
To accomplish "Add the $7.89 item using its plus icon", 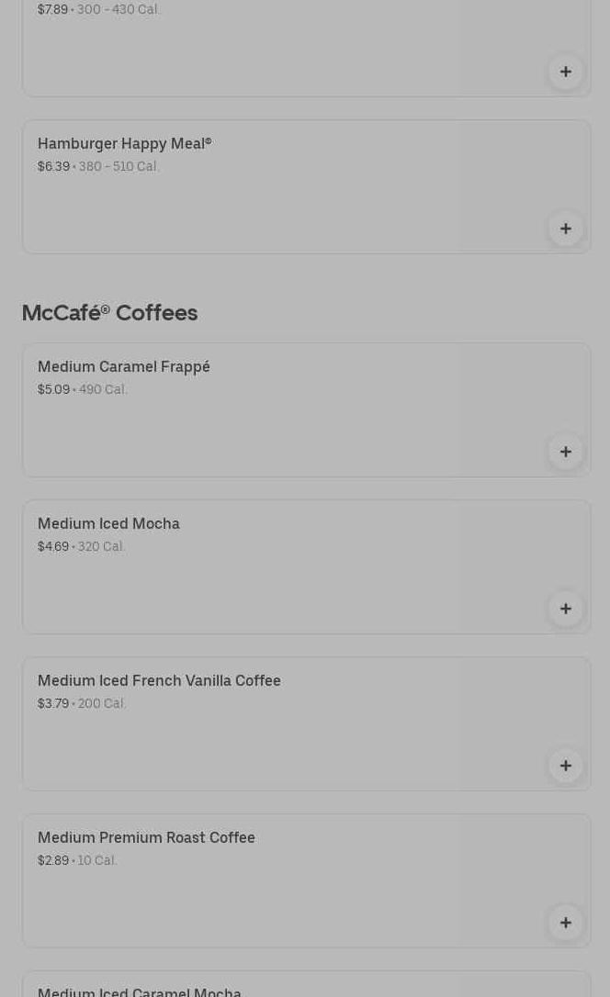I will click(566, 72).
